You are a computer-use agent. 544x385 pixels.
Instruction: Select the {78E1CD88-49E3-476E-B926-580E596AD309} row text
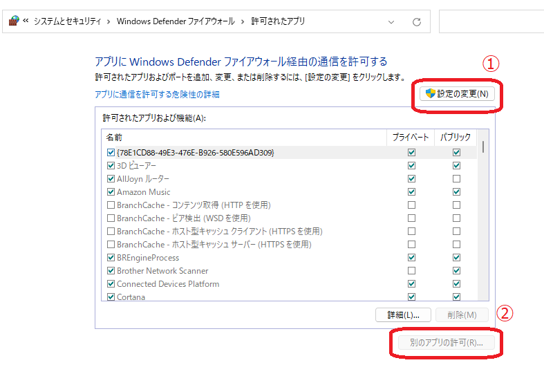(x=196, y=153)
